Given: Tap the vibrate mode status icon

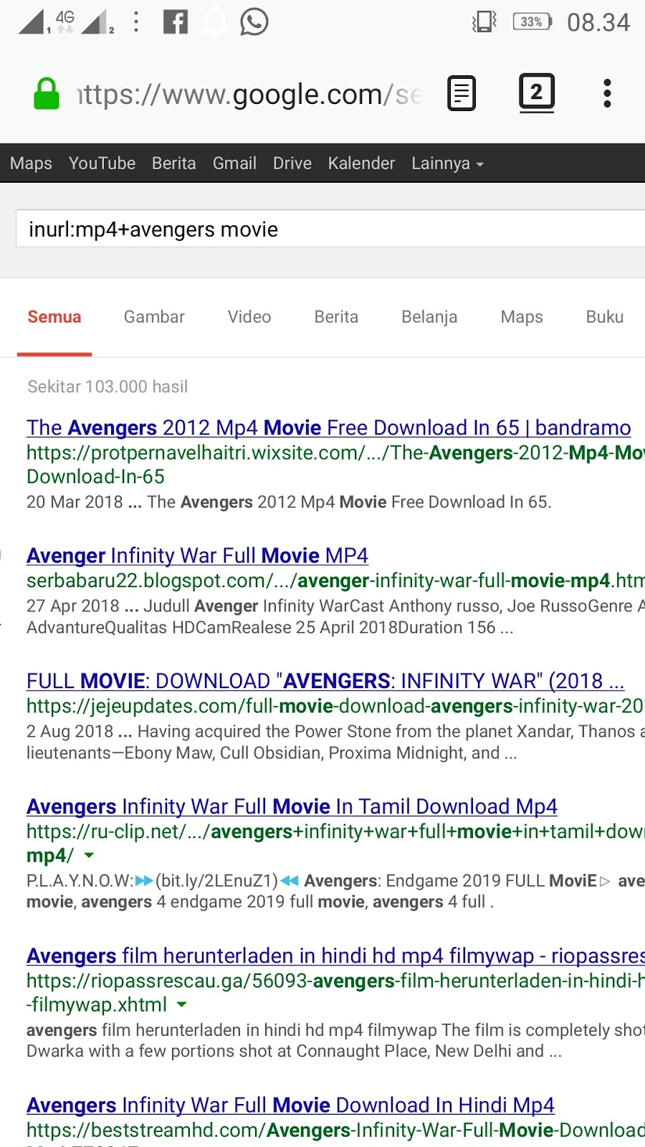Looking at the screenshot, I should [x=485, y=22].
